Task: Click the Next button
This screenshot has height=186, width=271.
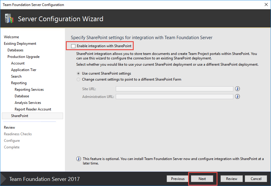Action: tap(202, 179)
